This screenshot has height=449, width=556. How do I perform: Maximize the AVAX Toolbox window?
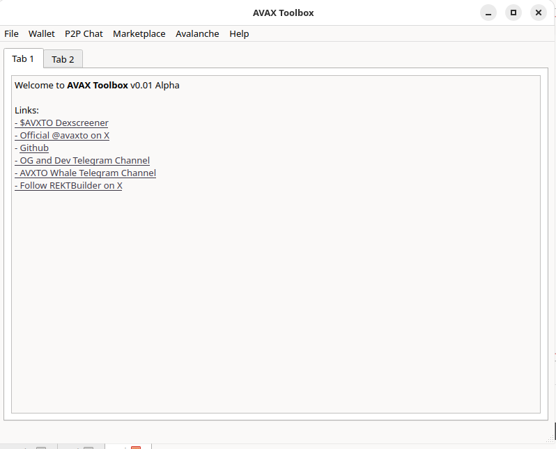point(513,13)
